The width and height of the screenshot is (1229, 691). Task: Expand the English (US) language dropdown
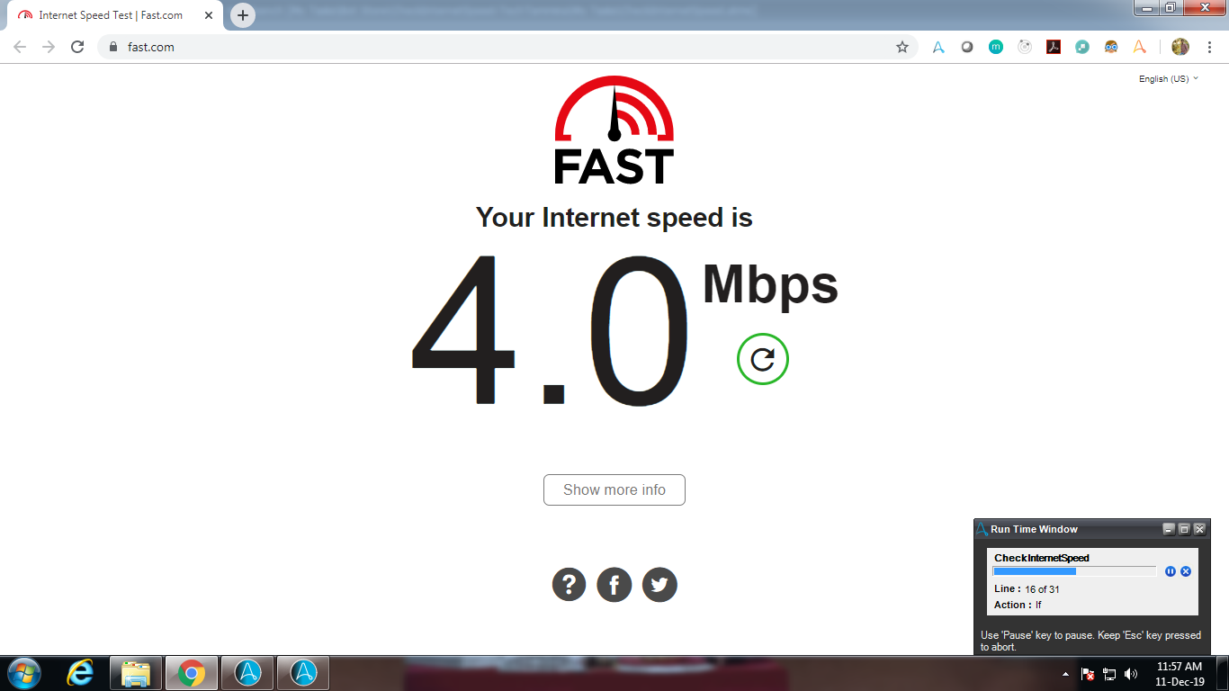[1169, 79]
